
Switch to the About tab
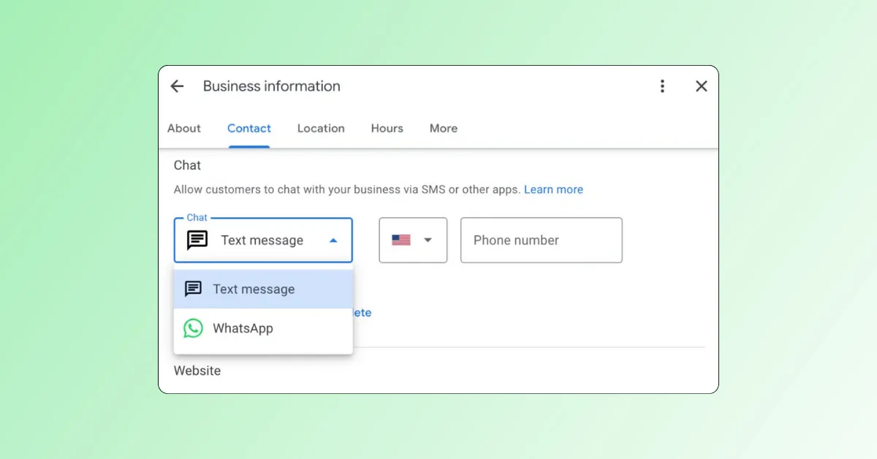tap(184, 128)
